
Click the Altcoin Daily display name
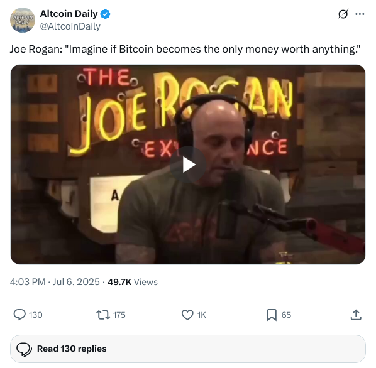coord(69,14)
